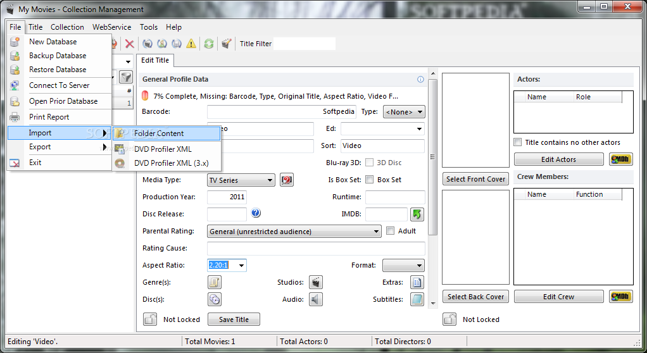Open the Audio speaker icon

(316, 299)
